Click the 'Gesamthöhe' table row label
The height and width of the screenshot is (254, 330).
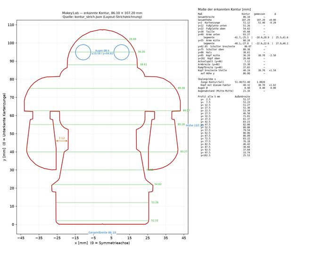[205, 20]
